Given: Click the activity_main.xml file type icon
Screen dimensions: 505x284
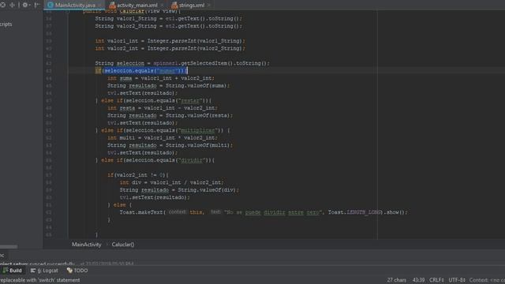Looking at the screenshot, I should pyautogui.click(x=112, y=5).
